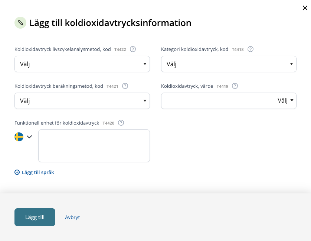Open help tooltip for T4421 field
Screen dimensions: 311x241
coord(125,86)
